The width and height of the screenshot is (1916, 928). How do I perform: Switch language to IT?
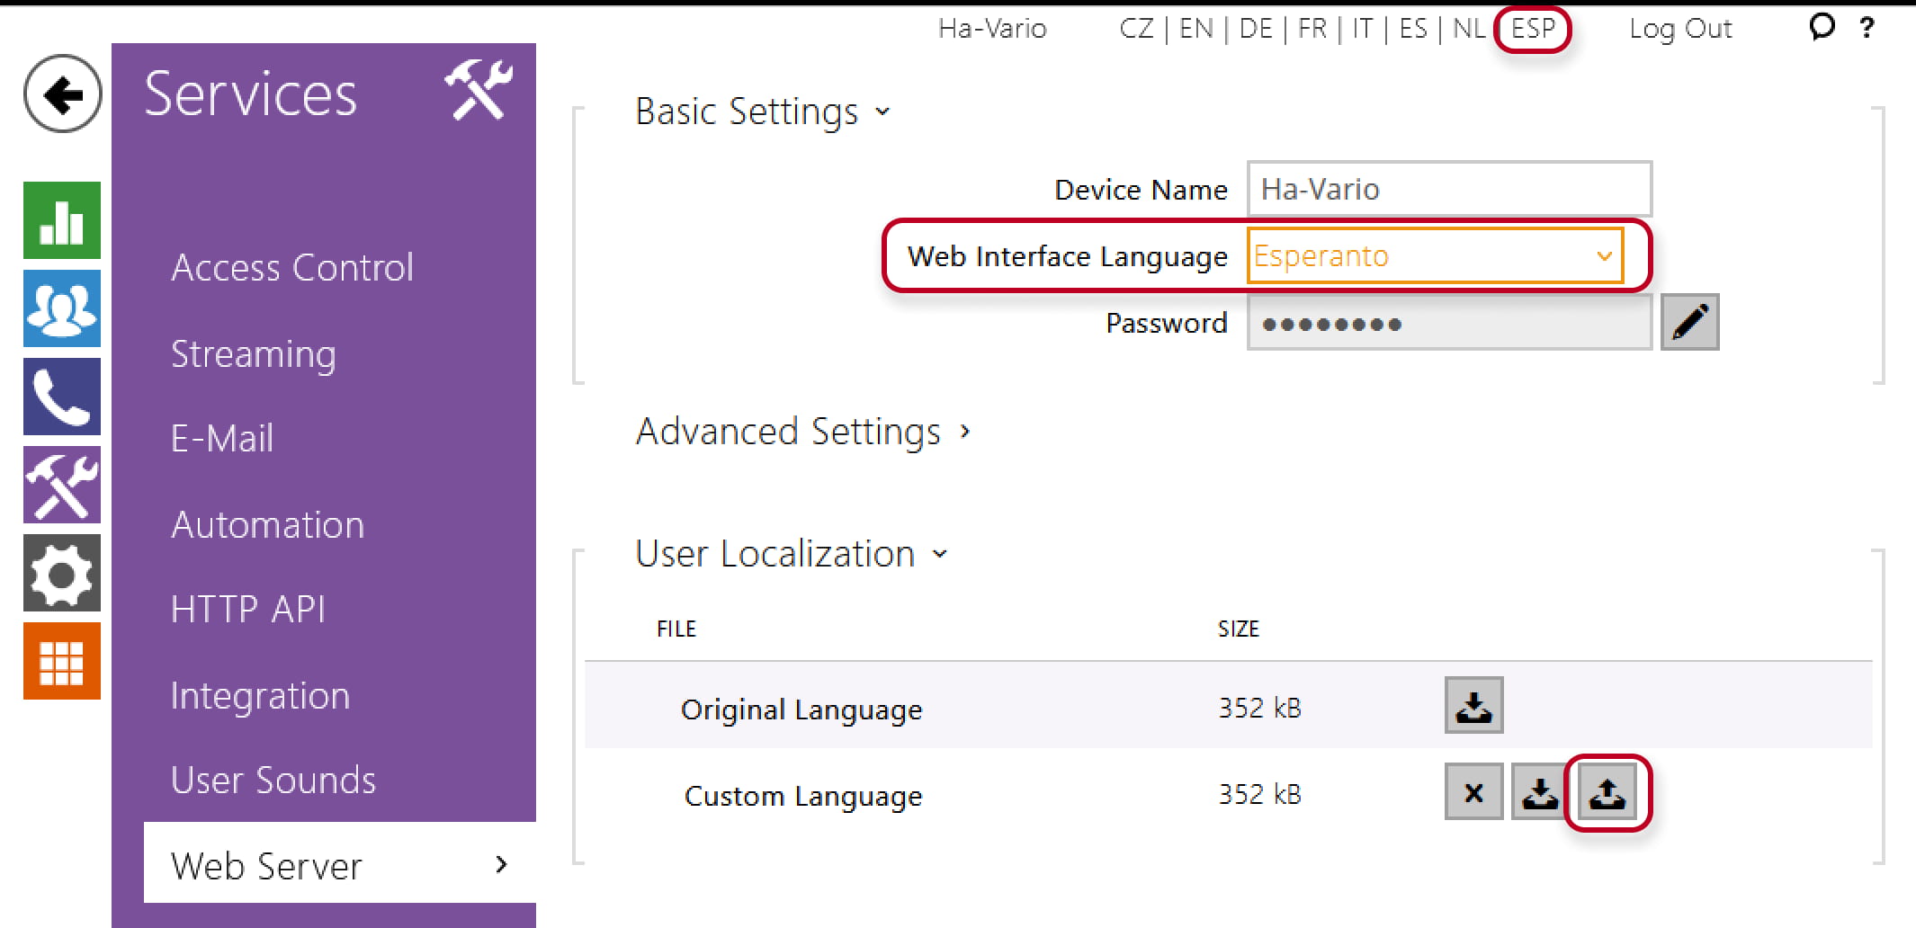tap(1363, 29)
